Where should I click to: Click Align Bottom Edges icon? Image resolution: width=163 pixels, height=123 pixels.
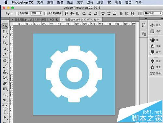pos(78,13)
